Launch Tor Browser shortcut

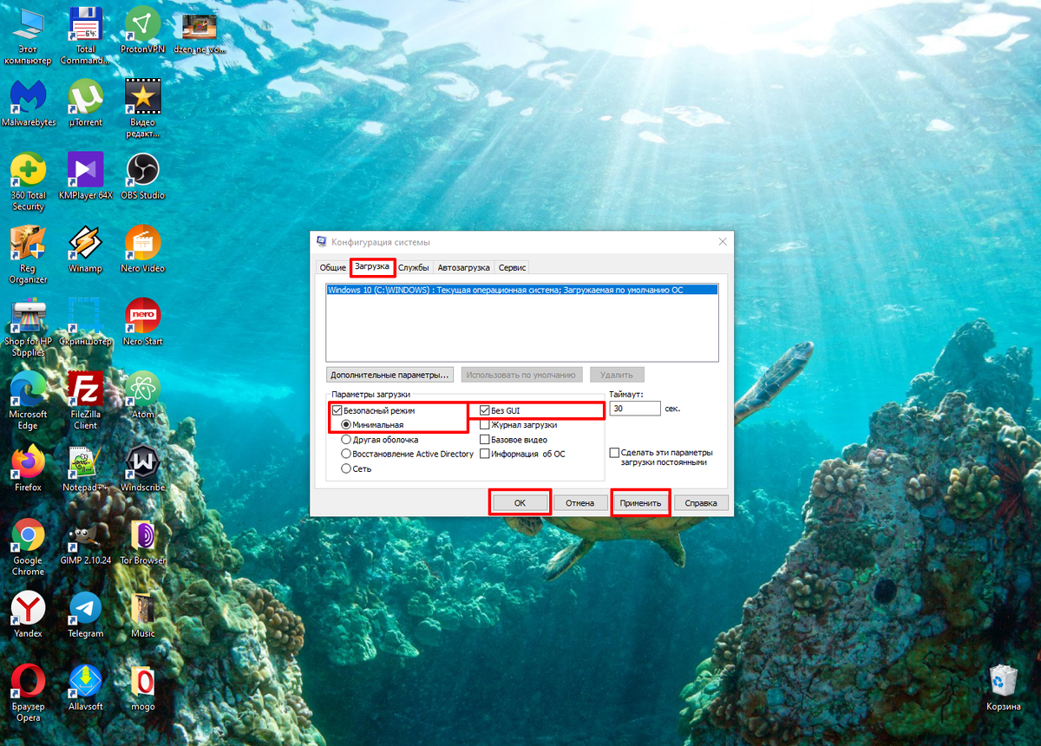[142, 541]
